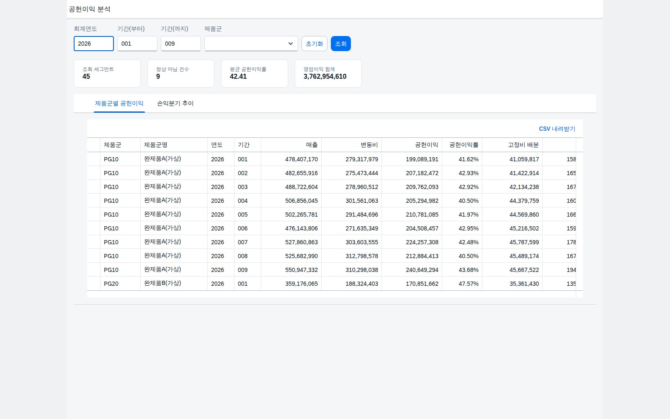Select the 영업이익 합계 card
Image resolution: width=670 pixels, height=419 pixels.
[328, 73]
